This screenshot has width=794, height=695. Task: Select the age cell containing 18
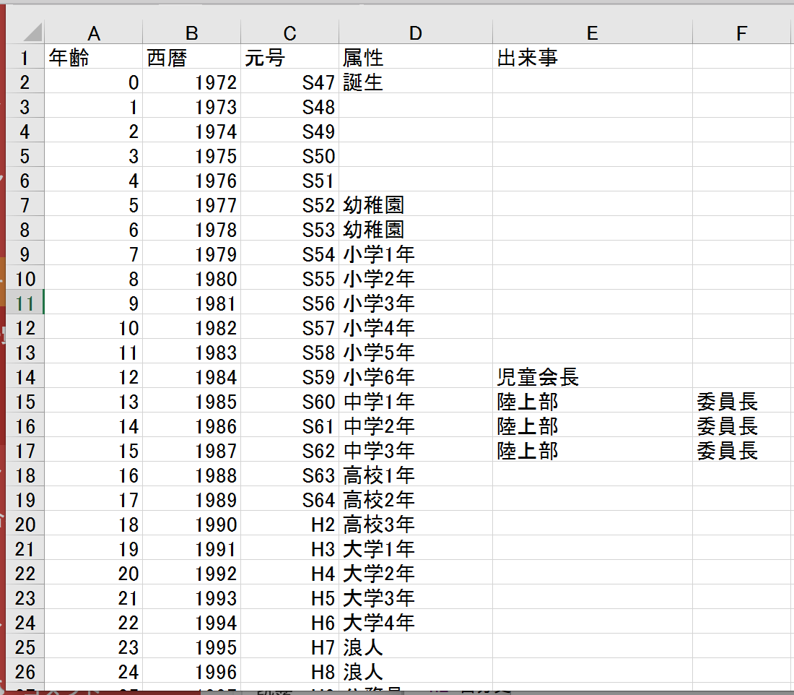point(94,525)
